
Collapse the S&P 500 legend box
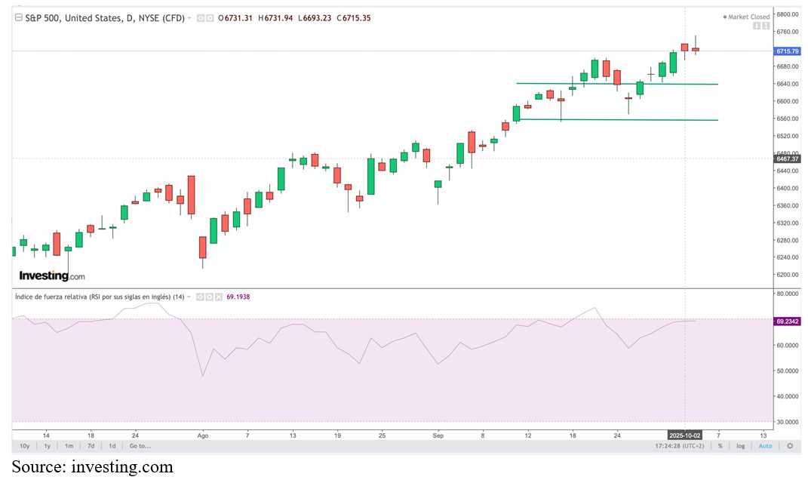pyautogui.click(x=19, y=18)
